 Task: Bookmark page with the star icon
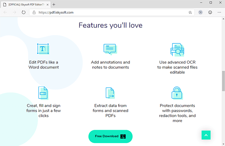tap(190, 13)
